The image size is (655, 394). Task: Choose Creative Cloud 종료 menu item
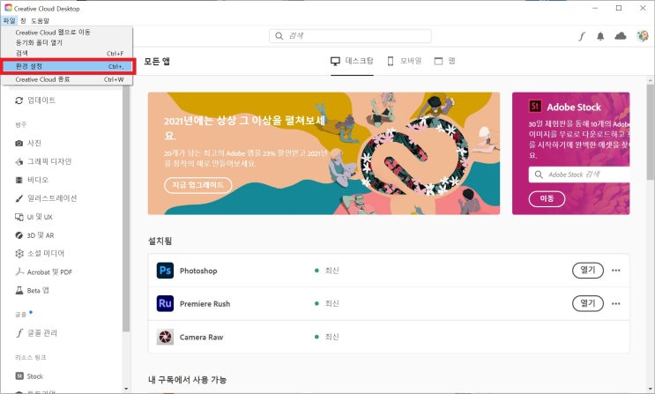click(x=67, y=79)
